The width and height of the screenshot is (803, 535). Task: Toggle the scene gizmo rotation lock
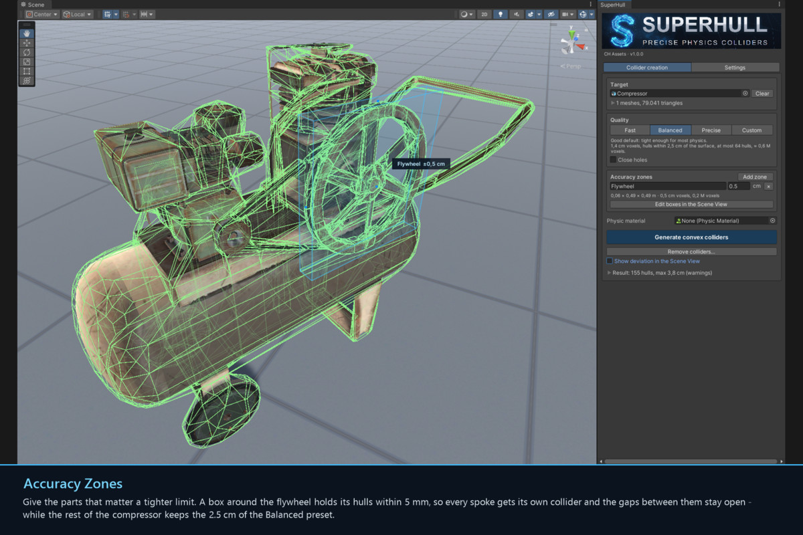[x=586, y=29]
